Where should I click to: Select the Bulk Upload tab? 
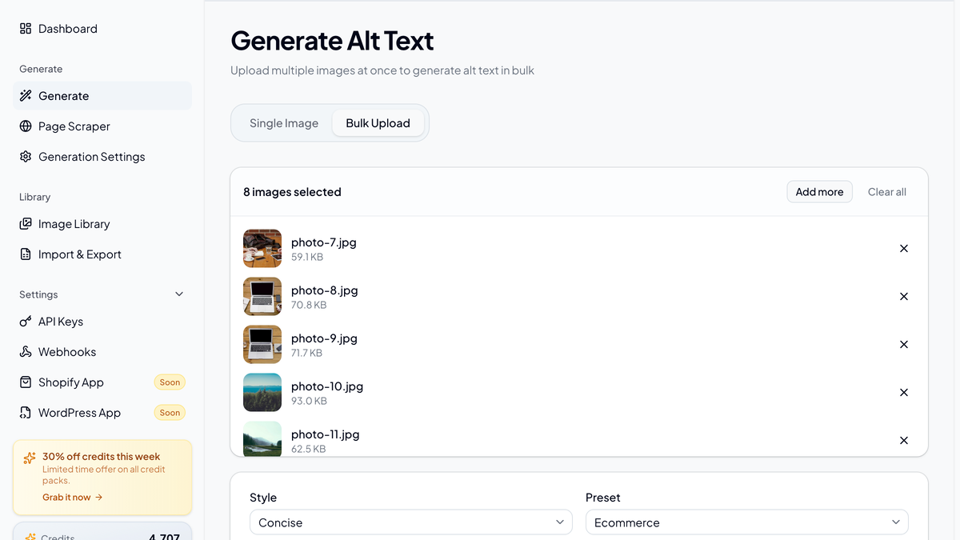(x=378, y=123)
